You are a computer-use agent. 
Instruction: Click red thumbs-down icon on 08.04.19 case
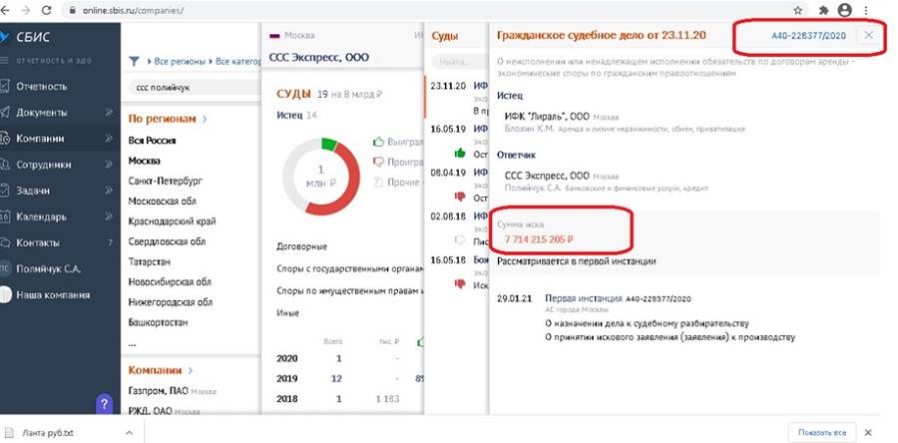click(x=459, y=197)
